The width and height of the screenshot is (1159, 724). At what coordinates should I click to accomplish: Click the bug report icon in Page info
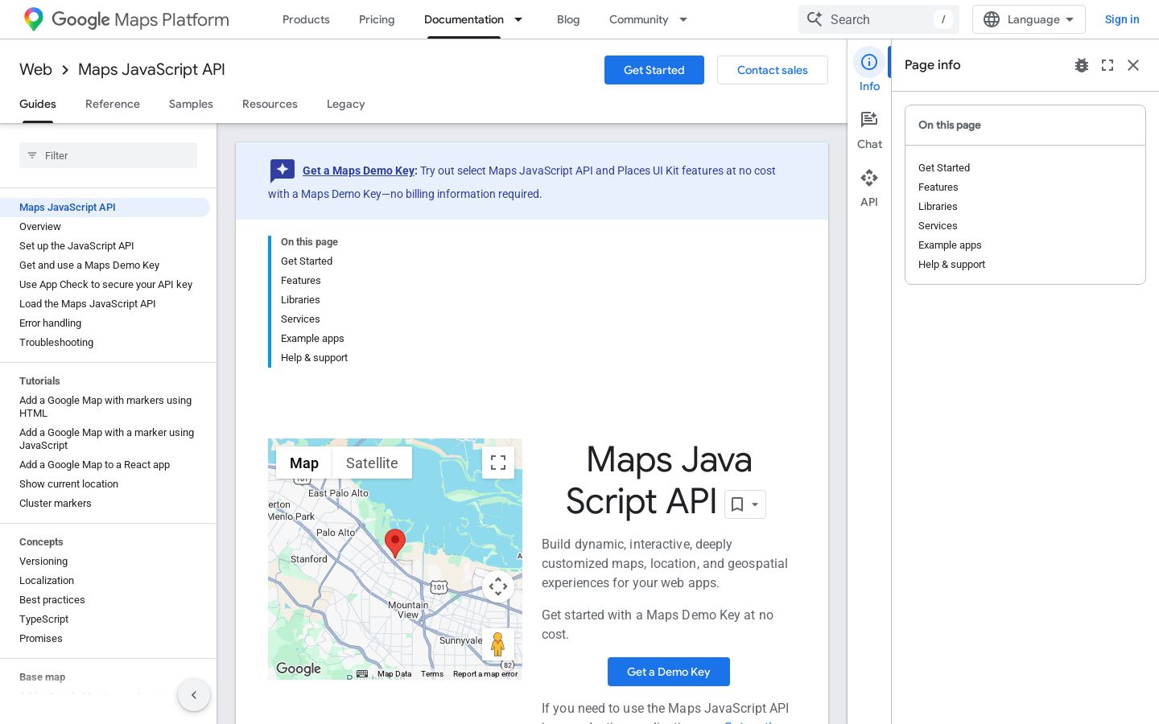pyautogui.click(x=1082, y=65)
